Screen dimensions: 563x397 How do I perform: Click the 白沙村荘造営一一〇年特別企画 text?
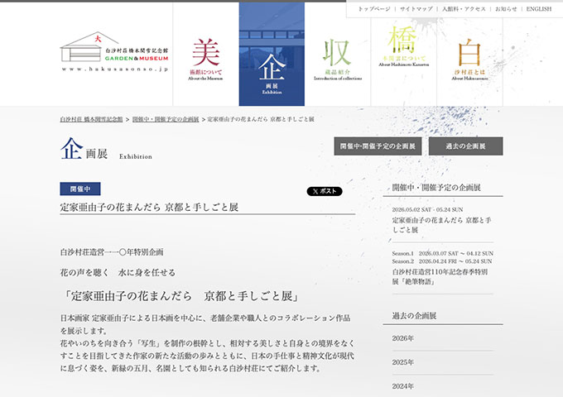coord(112,252)
